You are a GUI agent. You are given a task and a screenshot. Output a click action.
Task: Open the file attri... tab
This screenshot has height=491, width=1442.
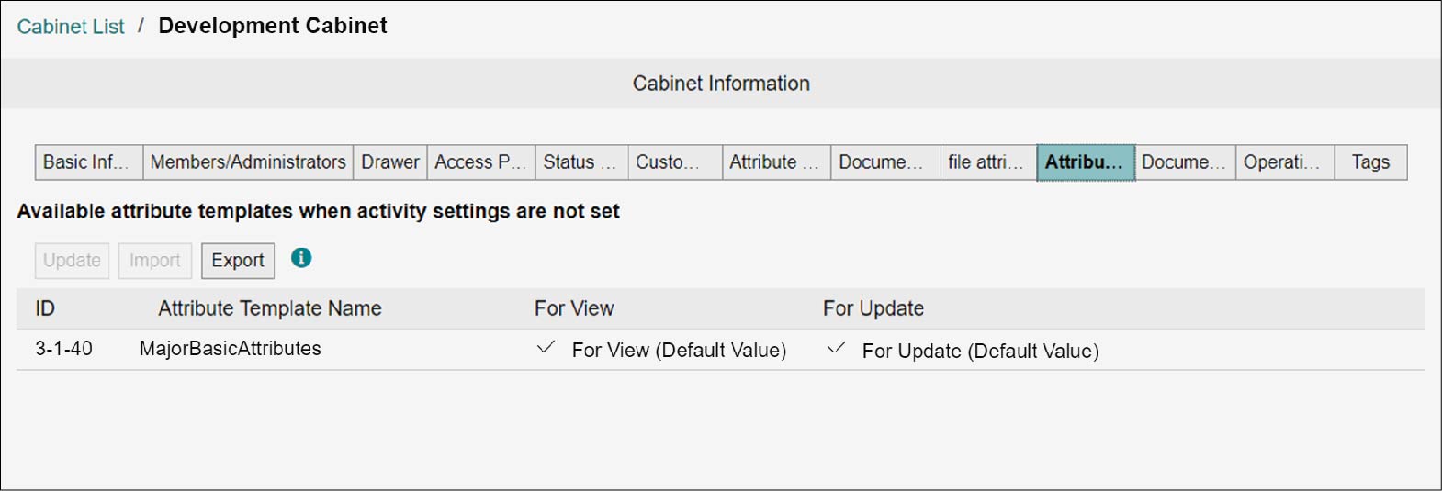(x=989, y=162)
